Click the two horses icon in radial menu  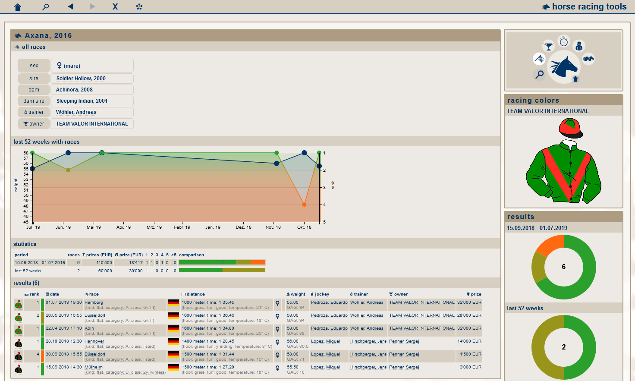click(588, 59)
